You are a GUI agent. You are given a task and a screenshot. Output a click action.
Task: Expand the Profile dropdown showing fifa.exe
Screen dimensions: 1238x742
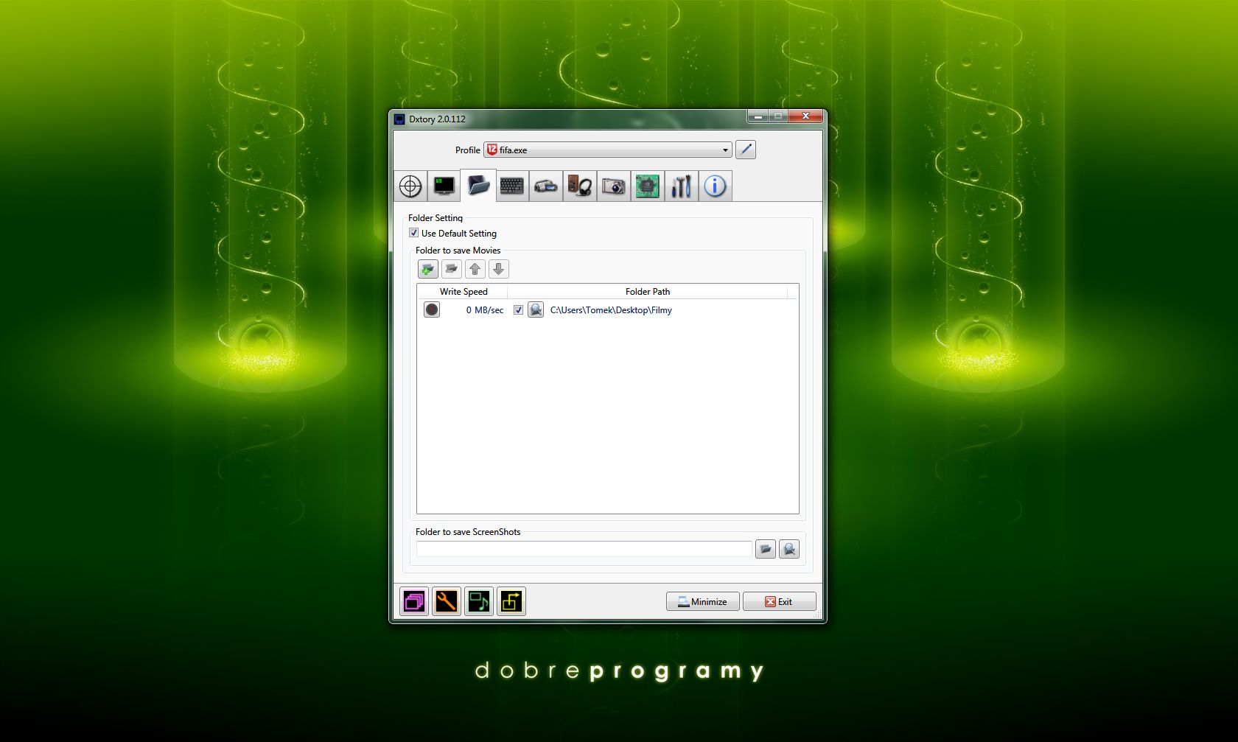[608, 150]
